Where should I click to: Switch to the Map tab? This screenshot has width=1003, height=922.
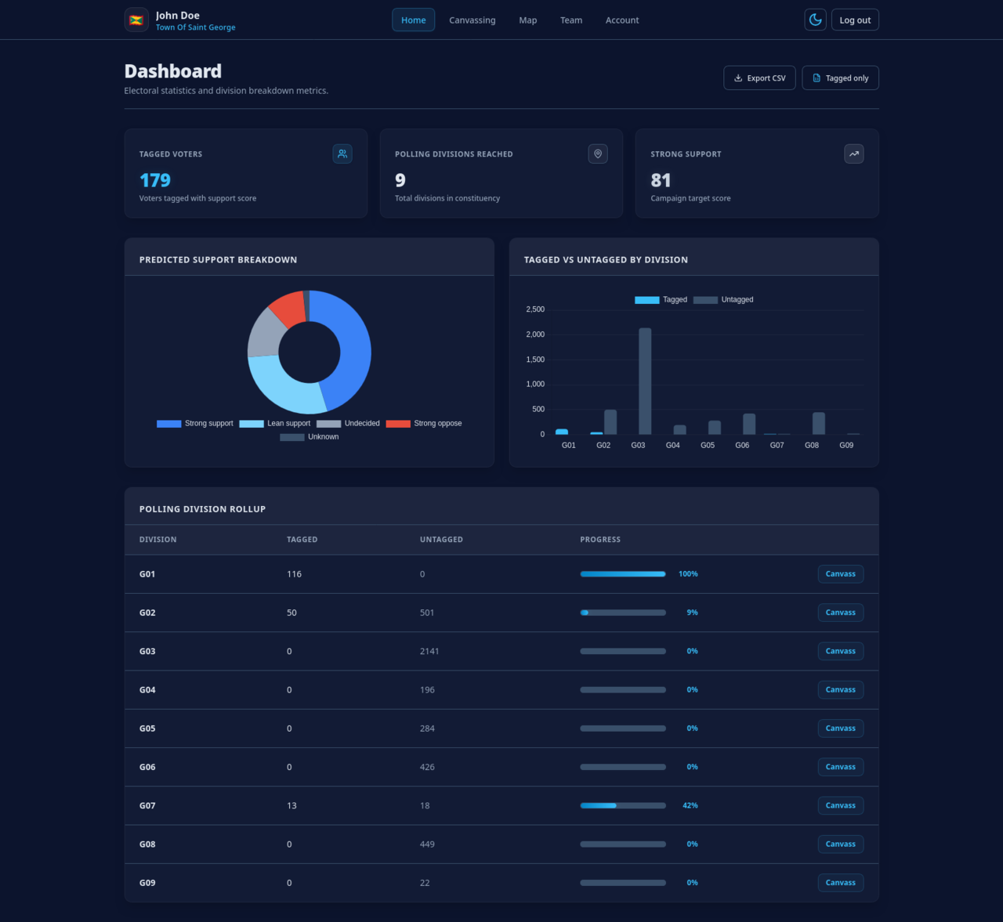point(528,20)
